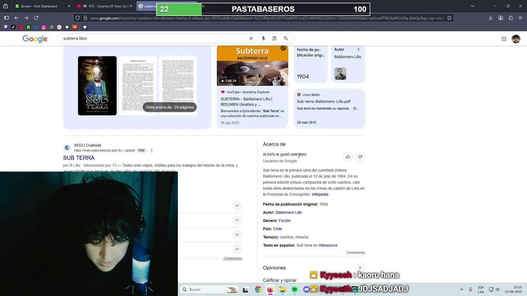Open the SoundCloud bookmark icon
The width and height of the screenshot is (527, 296).
click(75, 27)
